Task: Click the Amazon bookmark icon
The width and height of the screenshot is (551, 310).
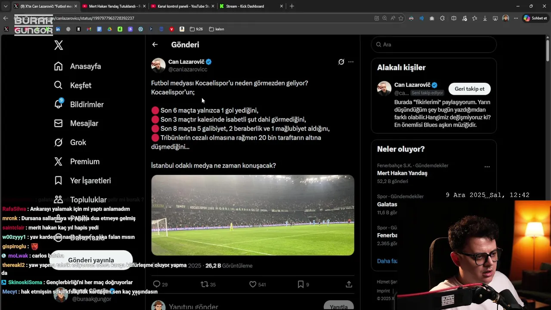Action: 182,29
